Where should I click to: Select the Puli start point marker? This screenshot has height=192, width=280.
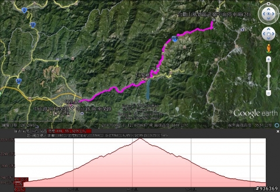pos(72,107)
